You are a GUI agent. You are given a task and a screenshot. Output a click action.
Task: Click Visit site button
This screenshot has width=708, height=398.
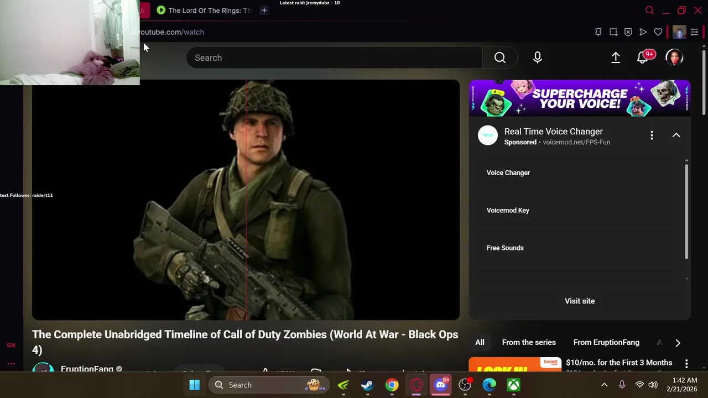click(x=580, y=301)
